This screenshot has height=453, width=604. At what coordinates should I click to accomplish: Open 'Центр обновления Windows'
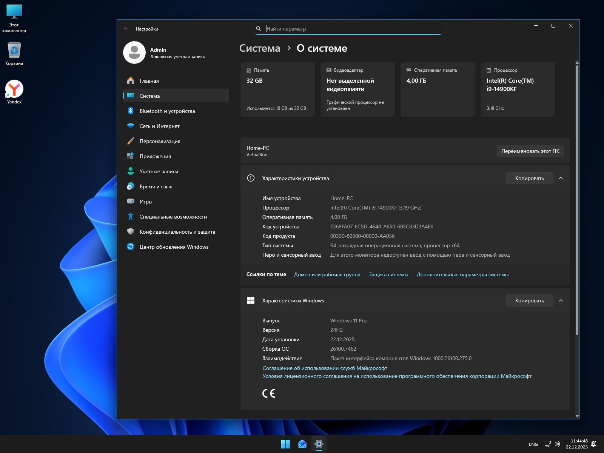coord(174,247)
